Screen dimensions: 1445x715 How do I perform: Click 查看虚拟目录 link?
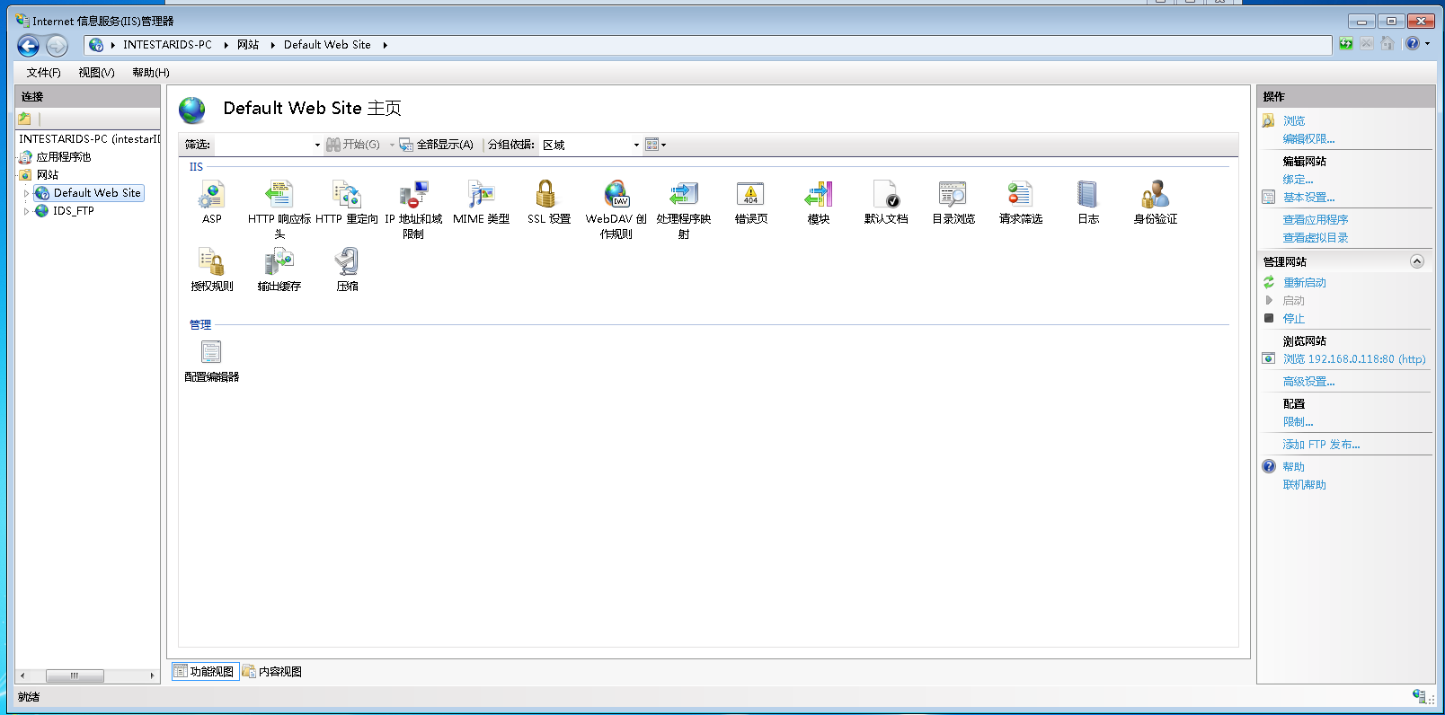click(x=1315, y=238)
